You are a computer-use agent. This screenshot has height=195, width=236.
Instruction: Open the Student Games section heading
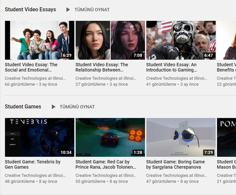point(23,107)
